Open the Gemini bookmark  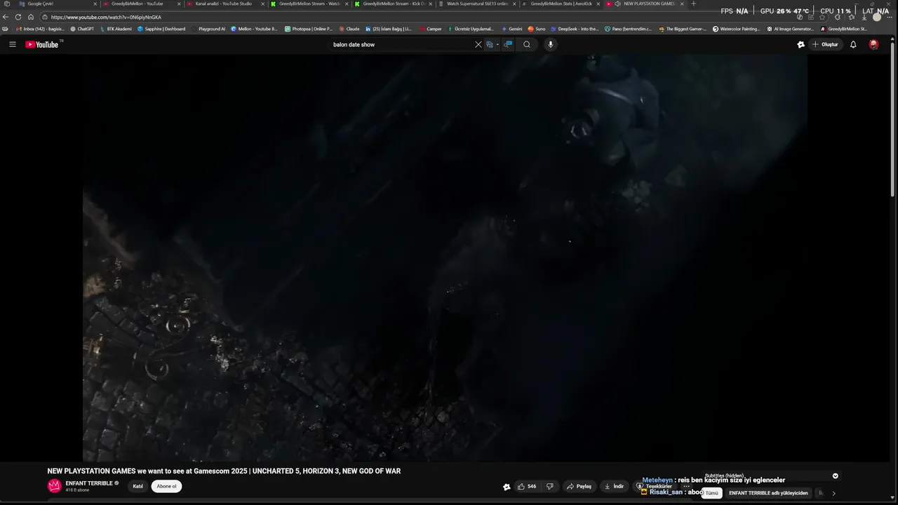pyautogui.click(x=513, y=29)
